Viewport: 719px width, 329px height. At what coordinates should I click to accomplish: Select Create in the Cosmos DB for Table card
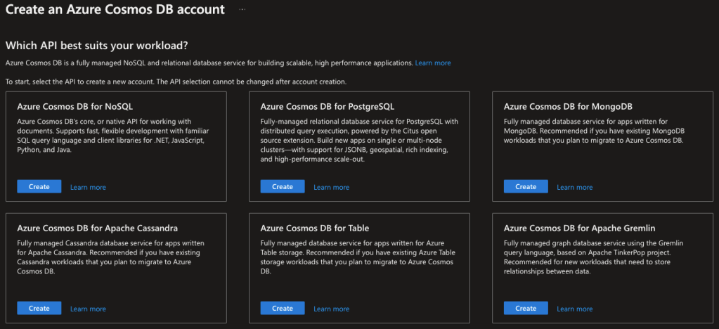click(x=283, y=309)
